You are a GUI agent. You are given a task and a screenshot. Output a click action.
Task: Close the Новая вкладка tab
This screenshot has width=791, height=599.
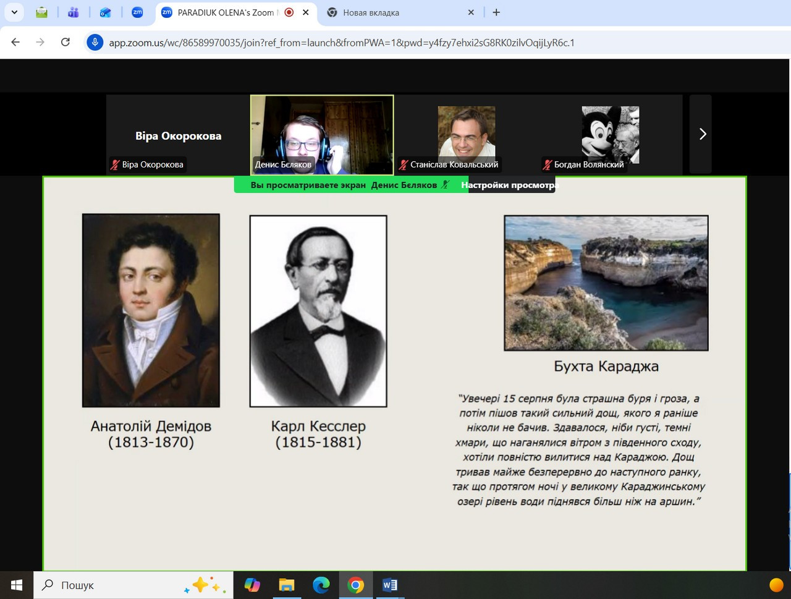click(471, 12)
